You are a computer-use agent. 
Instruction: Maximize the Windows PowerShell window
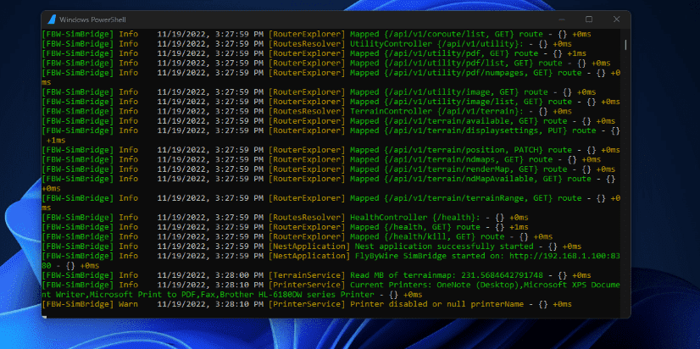[588, 19]
